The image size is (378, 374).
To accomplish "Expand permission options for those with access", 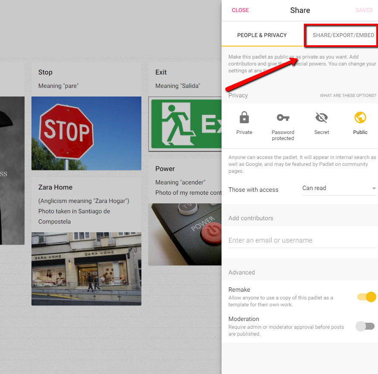I will click(x=339, y=188).
